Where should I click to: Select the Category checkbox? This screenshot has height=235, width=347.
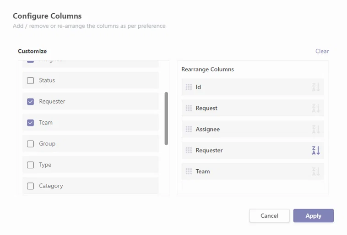pyautogui.click(x=30, y=186)
